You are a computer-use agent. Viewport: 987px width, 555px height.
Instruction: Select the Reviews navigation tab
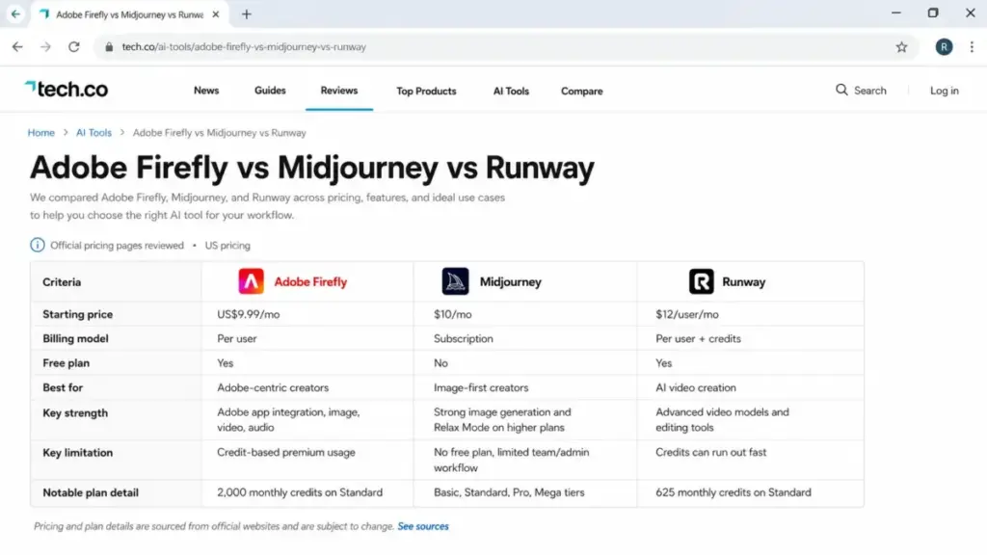[338, 91]
